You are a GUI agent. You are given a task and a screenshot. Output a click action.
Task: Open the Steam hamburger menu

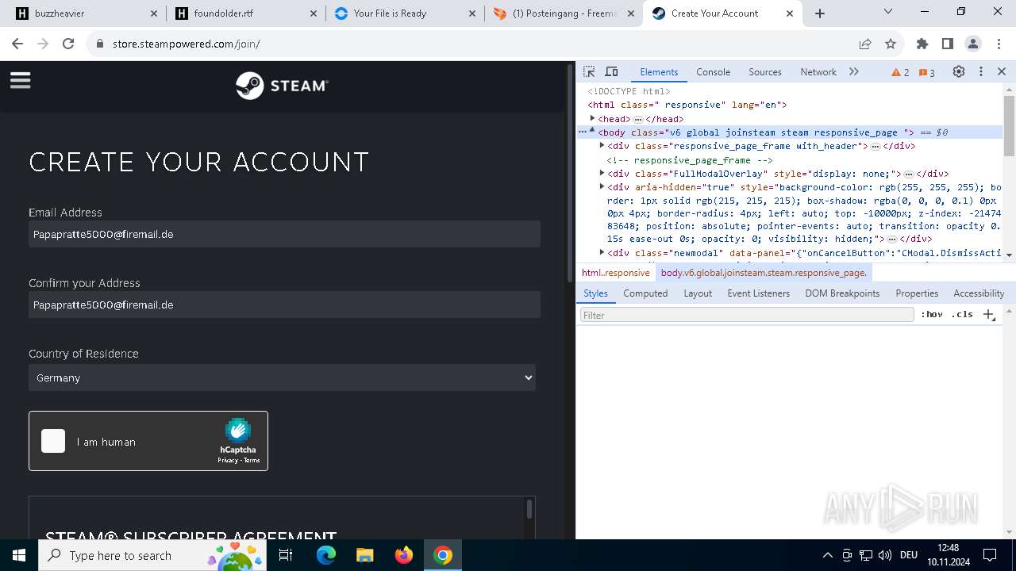coord(21,80)
